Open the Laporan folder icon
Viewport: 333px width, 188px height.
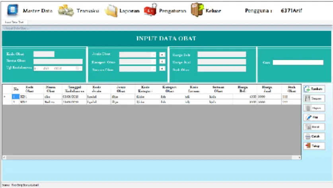click(111, 11)
